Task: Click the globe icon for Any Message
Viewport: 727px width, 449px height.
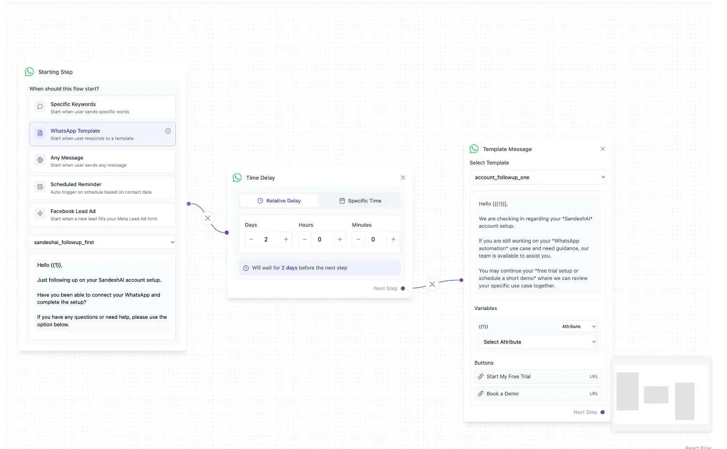Action: 40,160
